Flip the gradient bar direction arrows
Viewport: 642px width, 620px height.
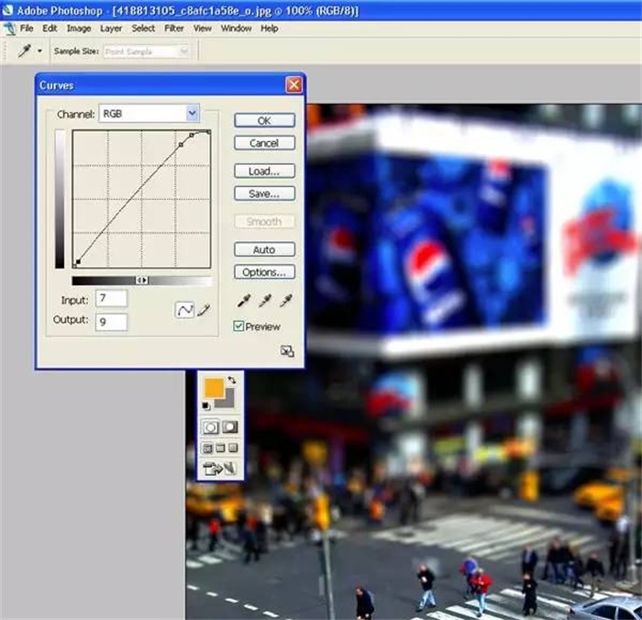coord(141,280)
